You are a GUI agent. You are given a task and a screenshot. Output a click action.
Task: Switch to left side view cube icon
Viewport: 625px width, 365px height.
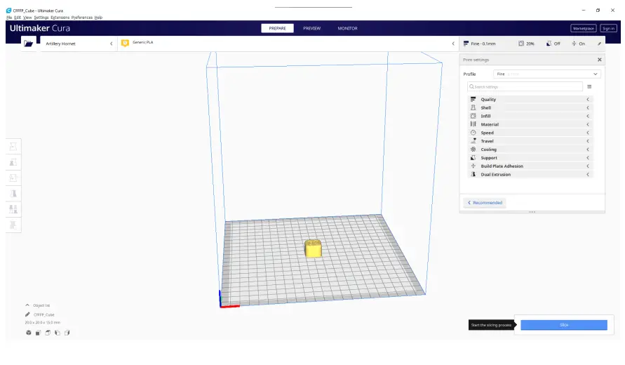pyautogui.click(x=58, y=333)
